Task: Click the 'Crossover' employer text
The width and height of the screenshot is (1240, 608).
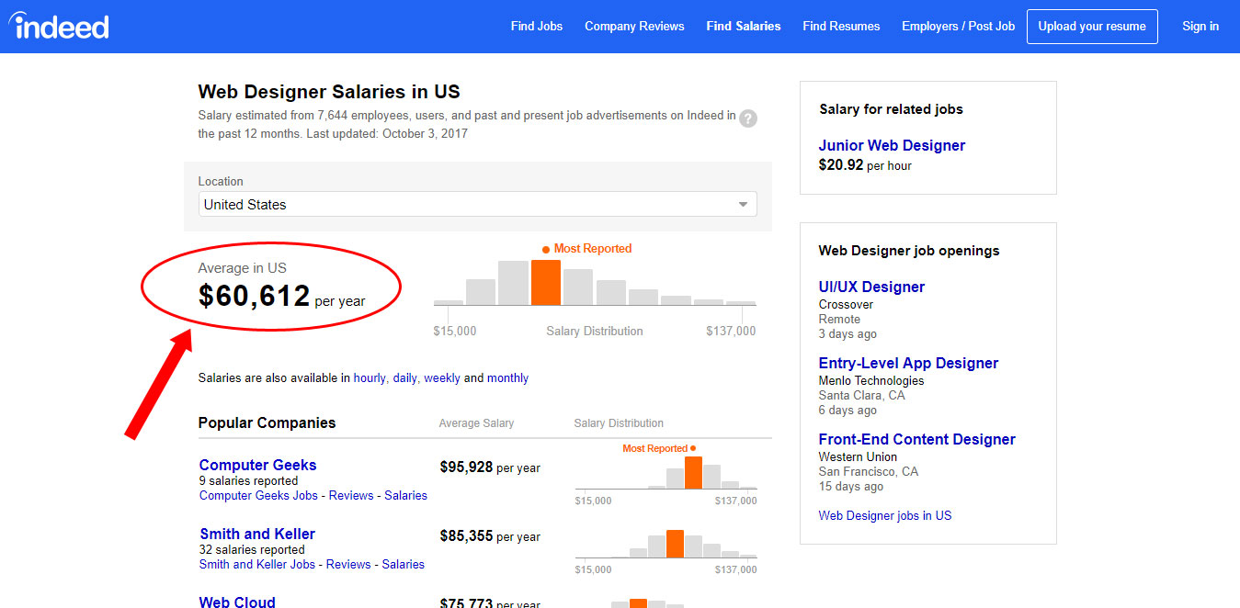Action: tap(846, 304)
